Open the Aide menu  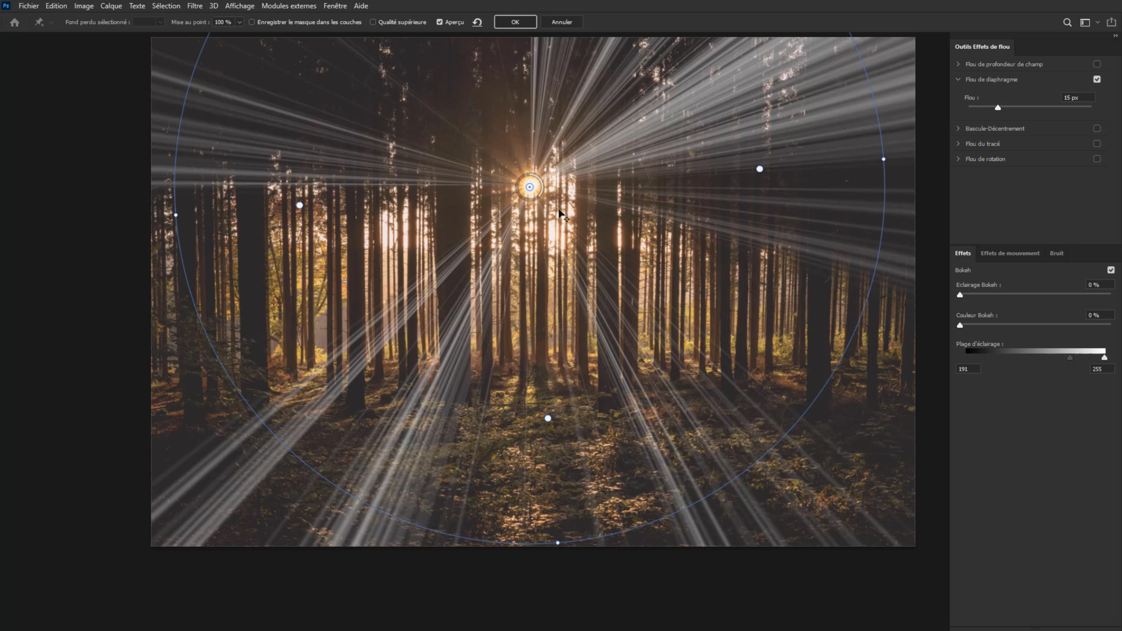361,6
